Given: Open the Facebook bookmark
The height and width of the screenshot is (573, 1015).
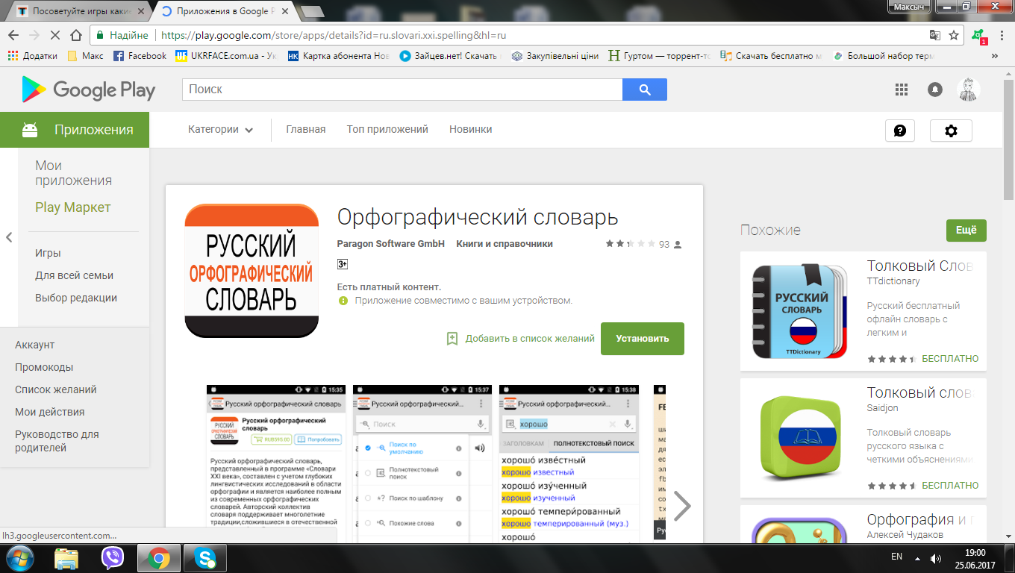Looking at the screenshot, I should [x=140, y=56].
